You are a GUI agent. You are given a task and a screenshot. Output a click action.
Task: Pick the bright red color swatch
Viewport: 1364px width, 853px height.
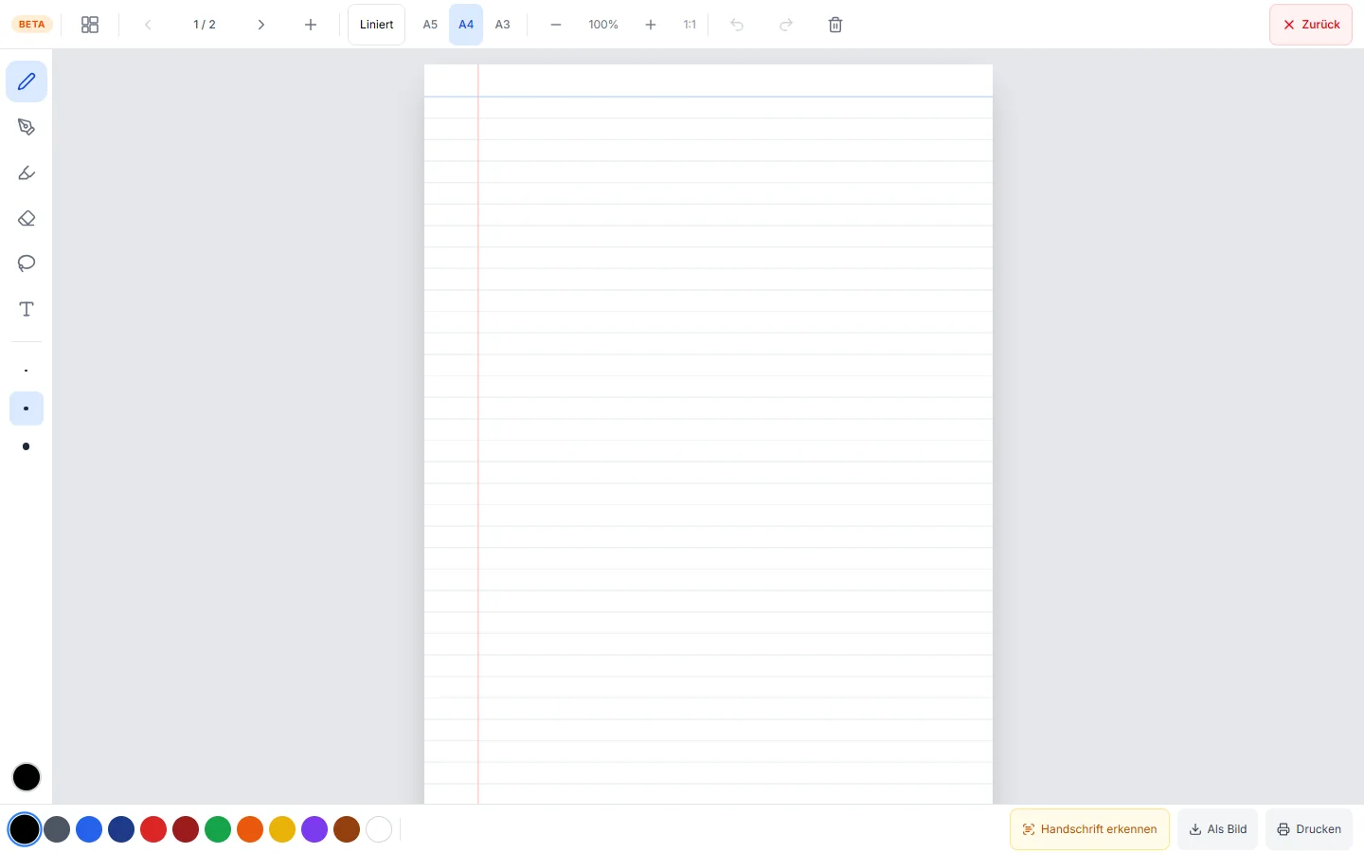coord(153,829)
